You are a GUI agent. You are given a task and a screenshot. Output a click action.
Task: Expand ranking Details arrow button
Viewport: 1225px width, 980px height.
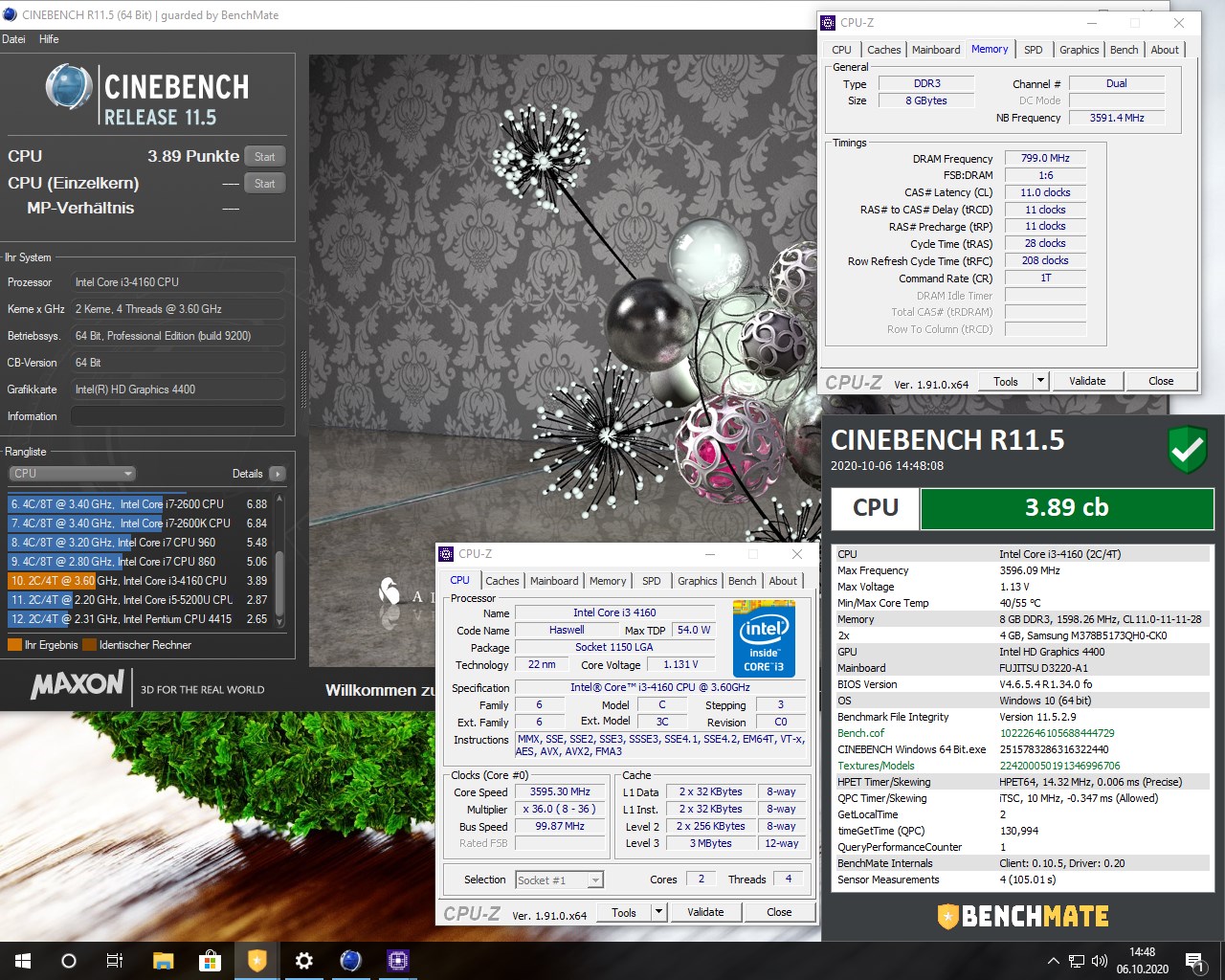coord(278,474)
